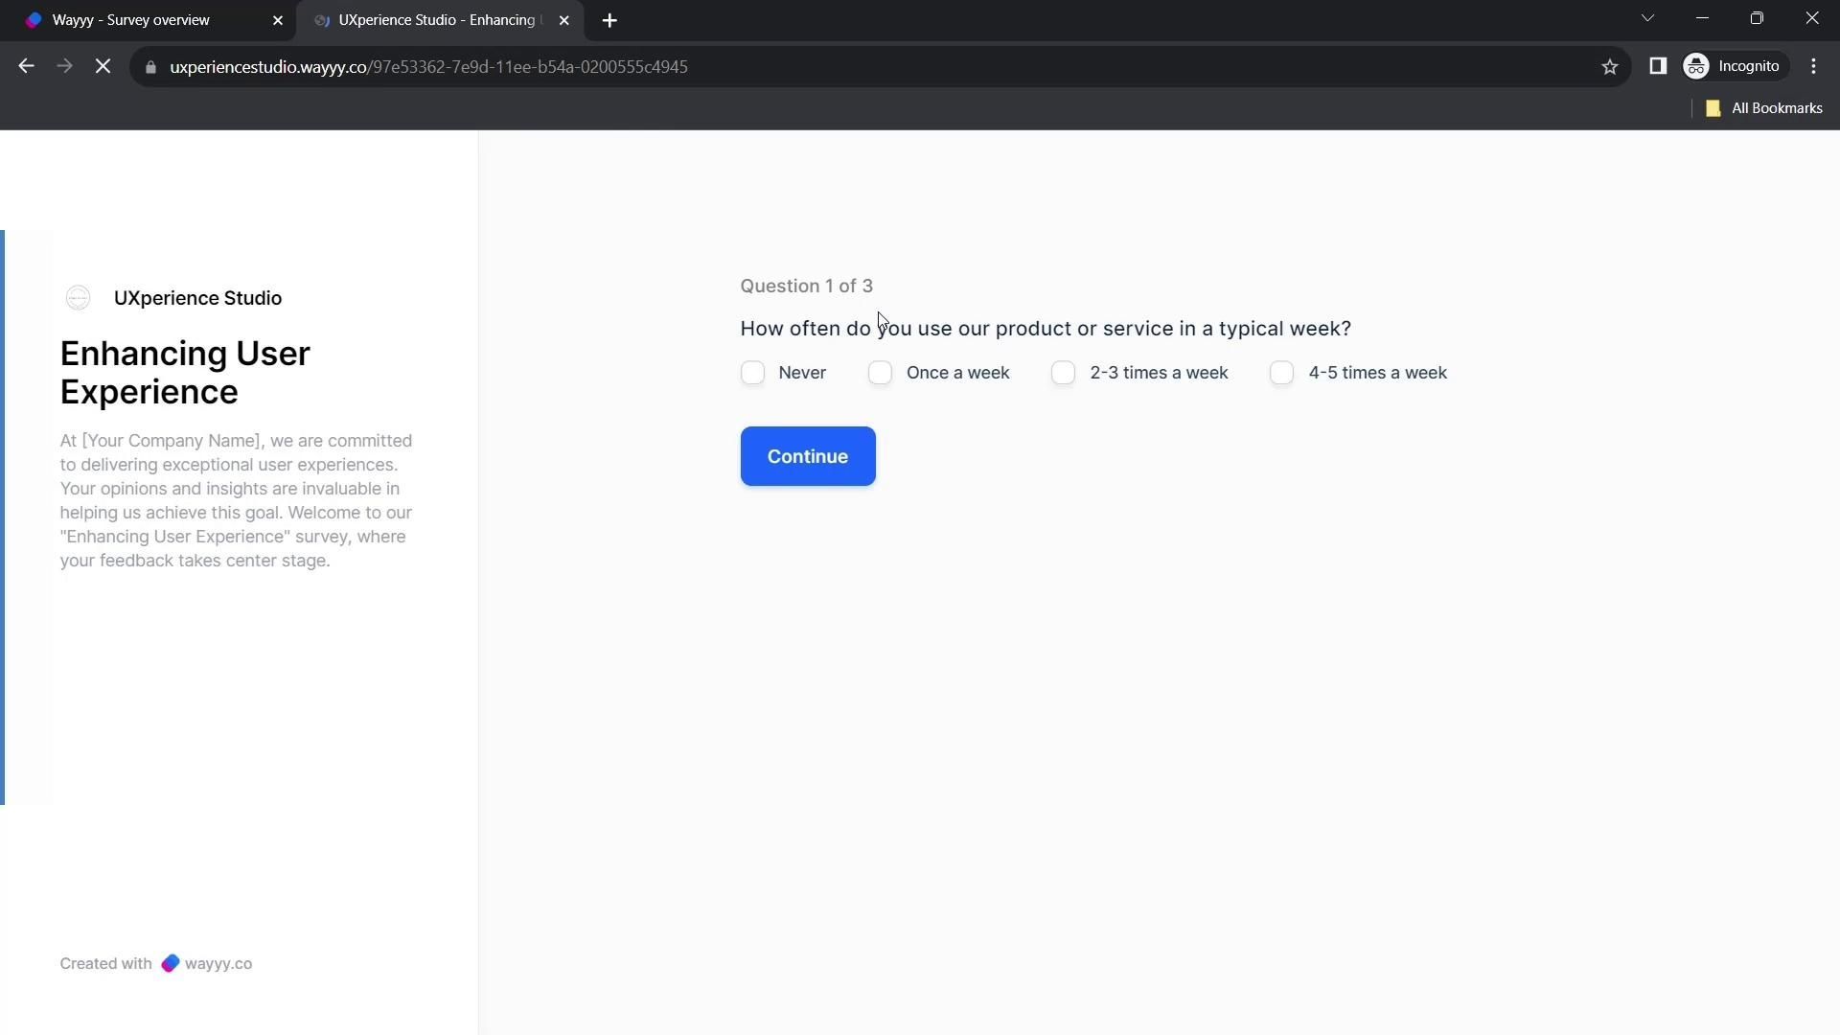Open All Bookmarks folder

tap(1763, 108)
